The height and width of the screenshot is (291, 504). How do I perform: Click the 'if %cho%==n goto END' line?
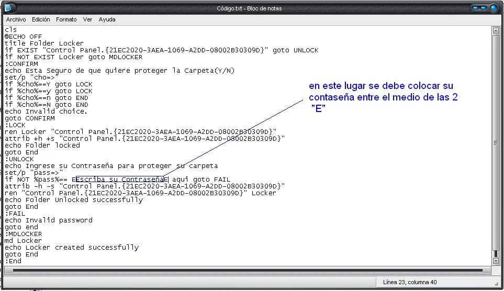tap(46, 98)
